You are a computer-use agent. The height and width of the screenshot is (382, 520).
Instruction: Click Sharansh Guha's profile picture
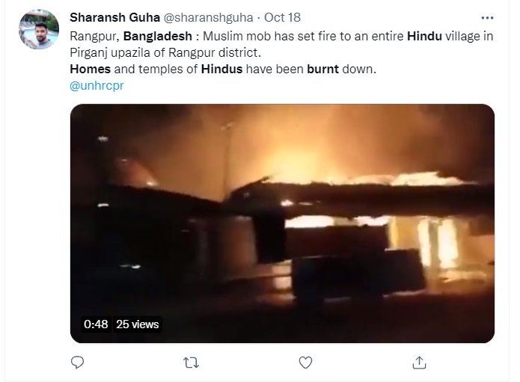(x=39, y=29)
